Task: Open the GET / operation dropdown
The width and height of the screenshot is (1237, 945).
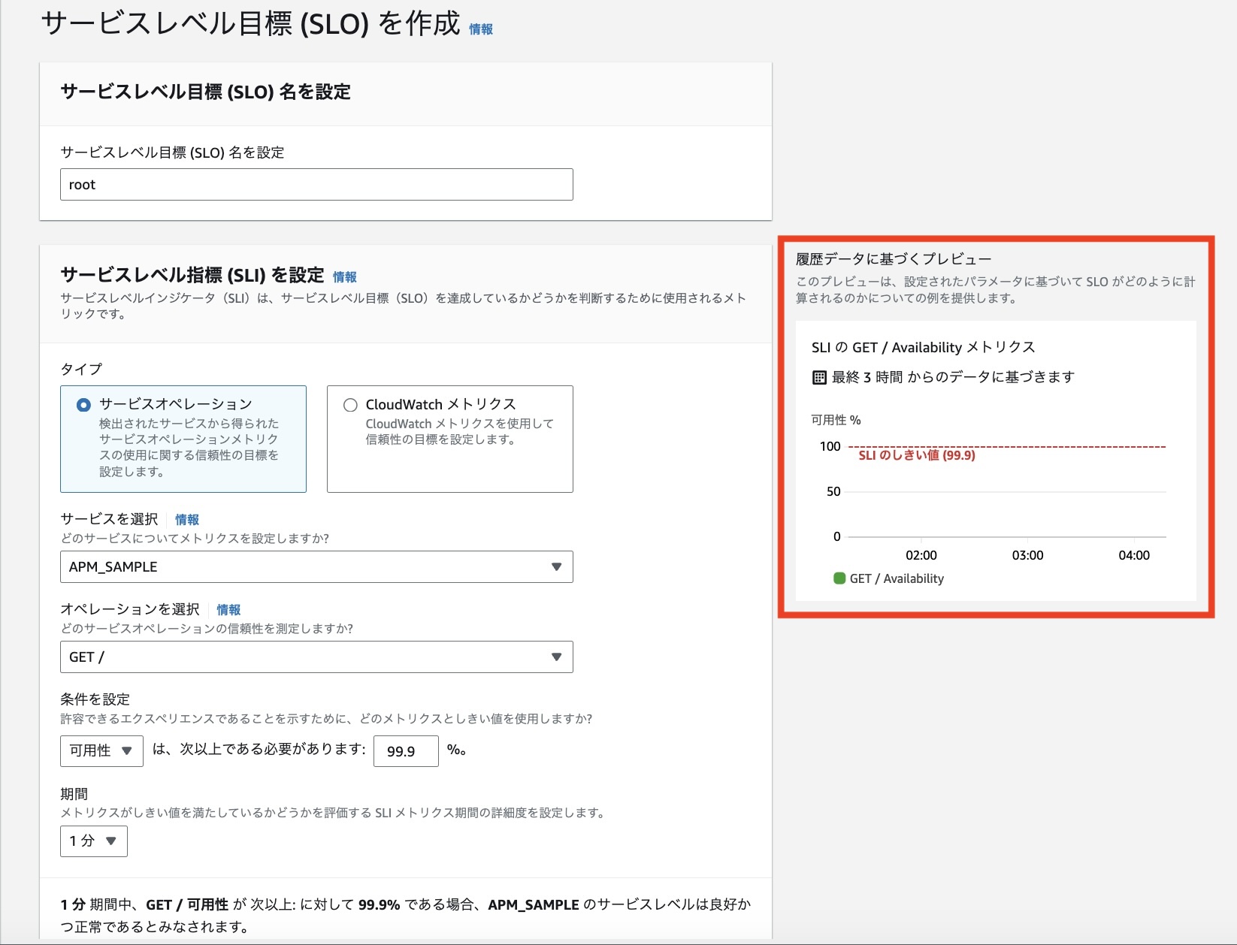Action: 316,657
